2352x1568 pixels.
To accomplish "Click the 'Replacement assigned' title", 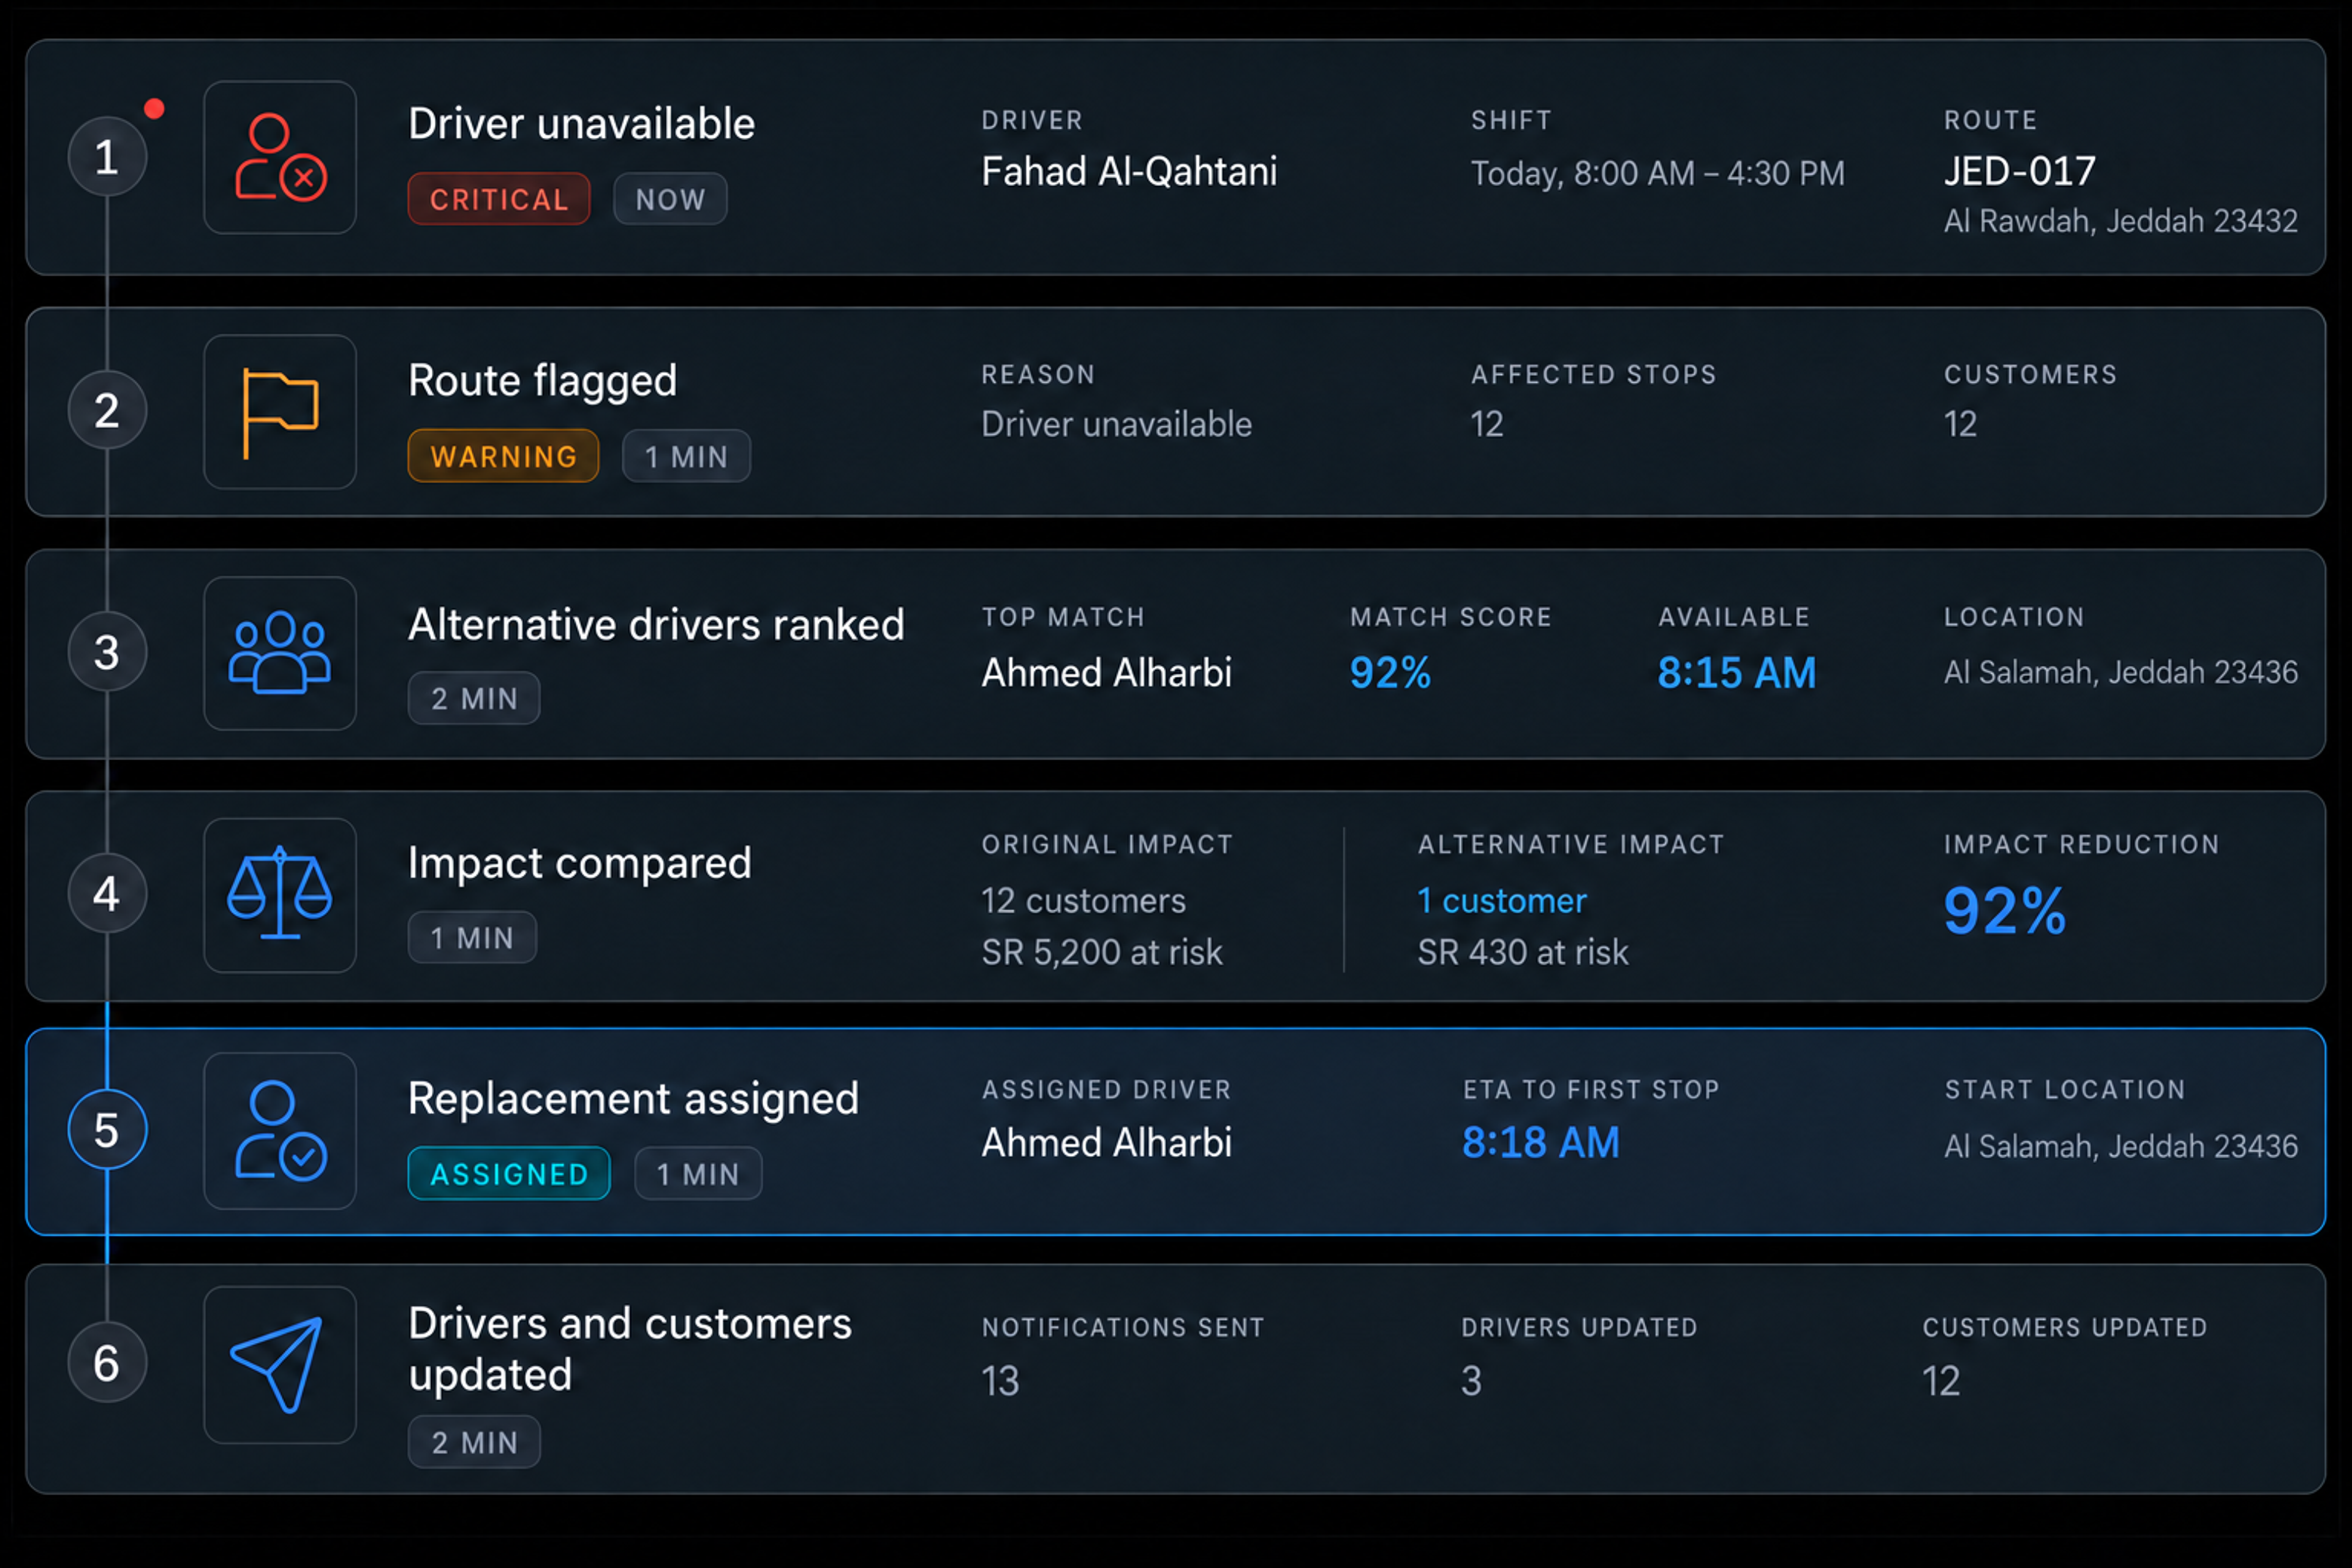I will click(633, 1099).
